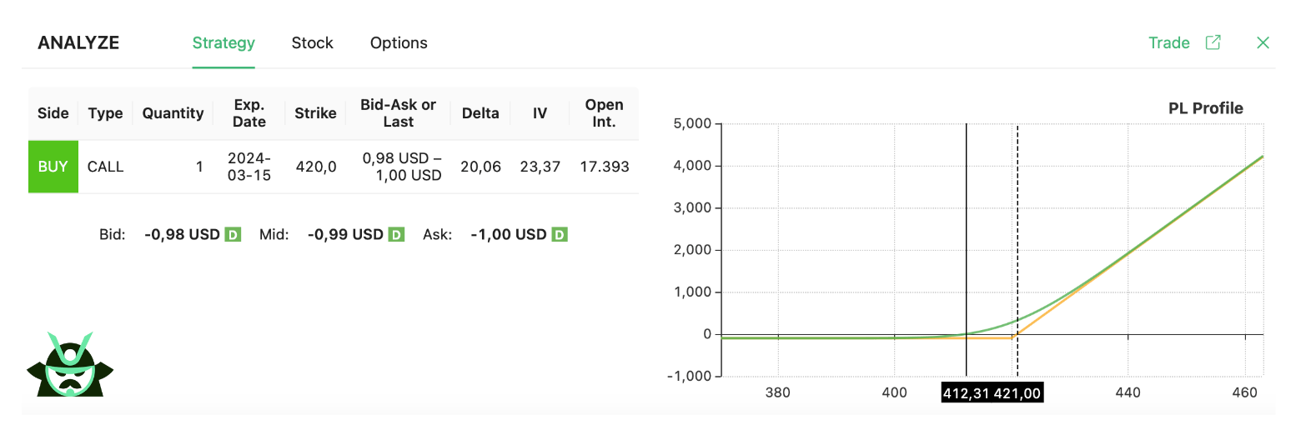
Task: Open the Options tab
Action: pyautogui.click(x=399, y=43)
